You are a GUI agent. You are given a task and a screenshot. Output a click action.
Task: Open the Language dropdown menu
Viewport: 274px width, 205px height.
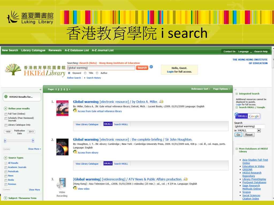pyautogui.click(x=245, y=52)
